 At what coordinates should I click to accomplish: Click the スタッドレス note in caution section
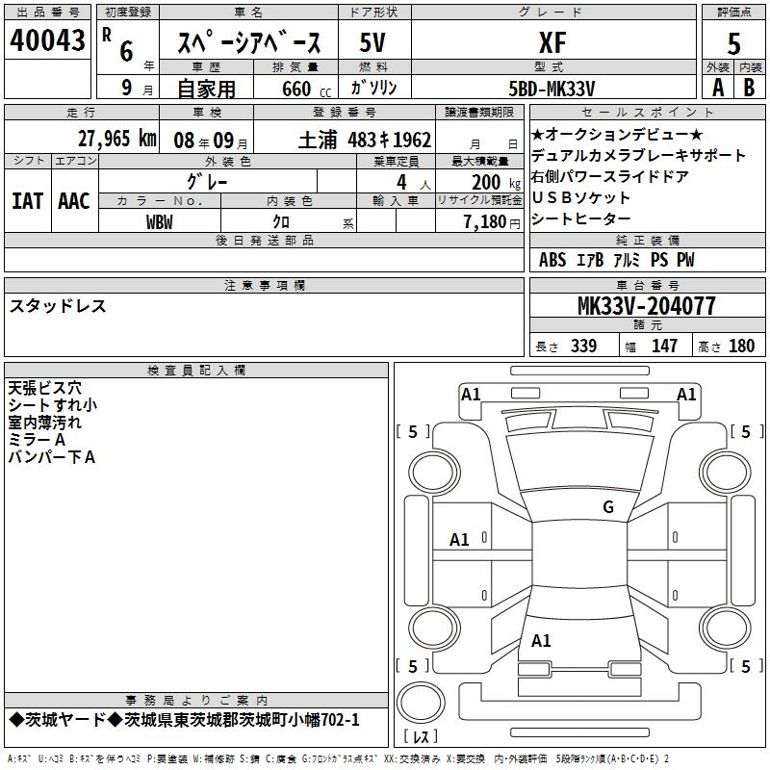point(58,306)
